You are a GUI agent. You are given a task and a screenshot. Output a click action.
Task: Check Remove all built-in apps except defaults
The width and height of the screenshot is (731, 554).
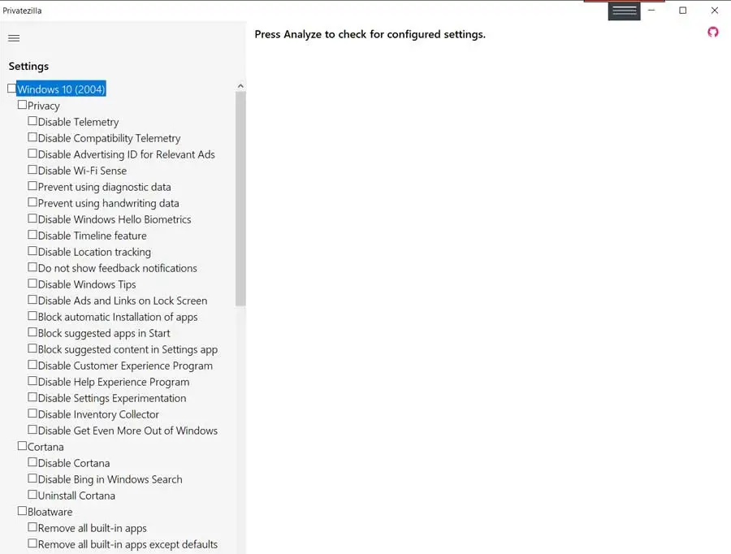32,543
